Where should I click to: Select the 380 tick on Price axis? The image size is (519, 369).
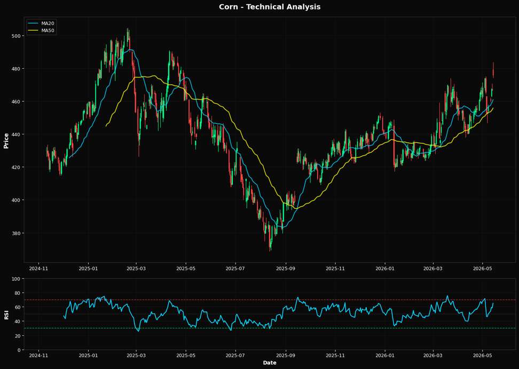coord(17,233)
